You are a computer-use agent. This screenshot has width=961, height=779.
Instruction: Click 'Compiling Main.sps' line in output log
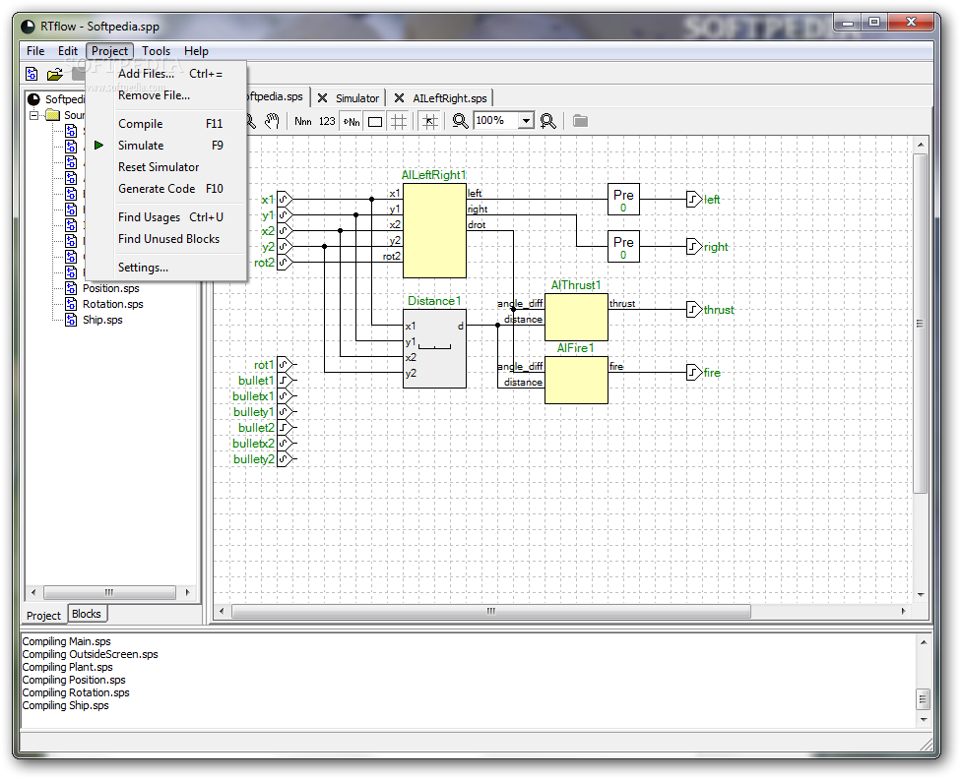click(67, 641)
